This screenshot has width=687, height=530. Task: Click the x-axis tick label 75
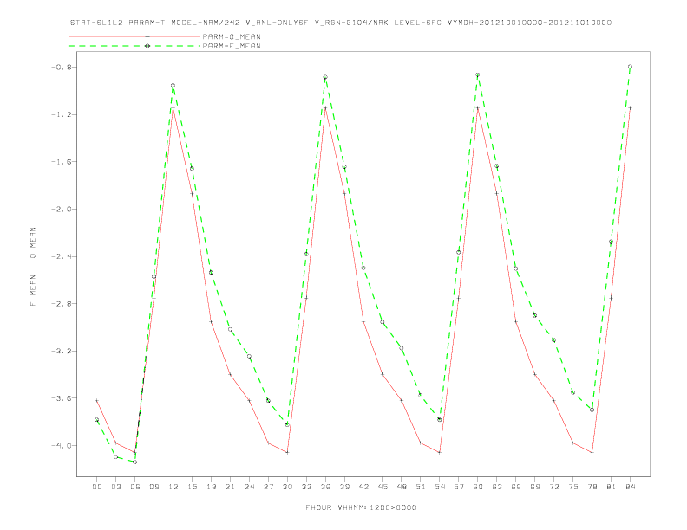point(573,487)
